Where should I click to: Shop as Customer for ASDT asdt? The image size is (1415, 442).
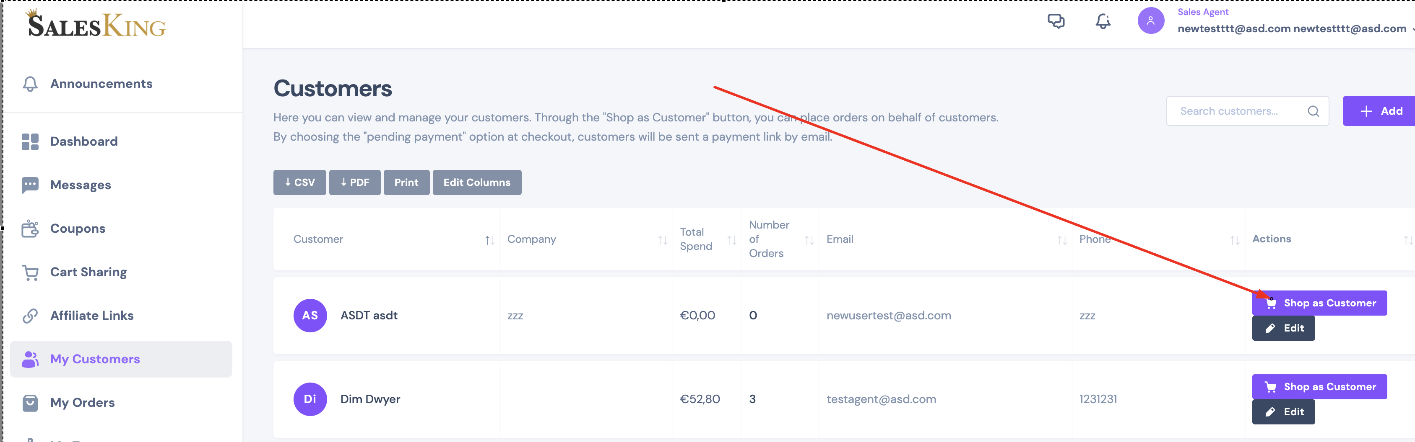tap(1319, 303)
